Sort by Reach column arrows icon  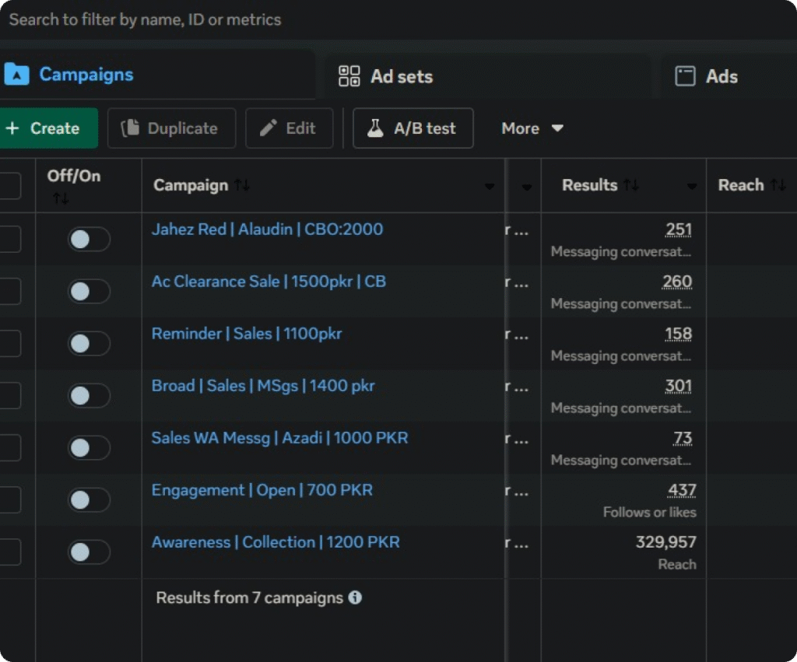tap(778, 185)
